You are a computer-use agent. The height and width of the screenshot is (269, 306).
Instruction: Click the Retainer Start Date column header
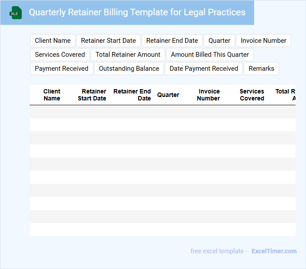92,95
